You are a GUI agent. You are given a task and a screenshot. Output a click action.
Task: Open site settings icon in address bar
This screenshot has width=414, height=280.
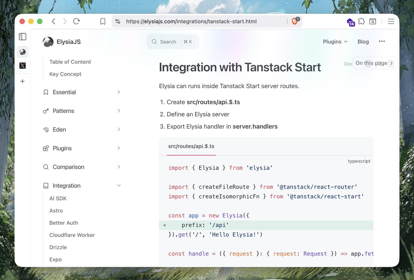(x=118, y=21)
